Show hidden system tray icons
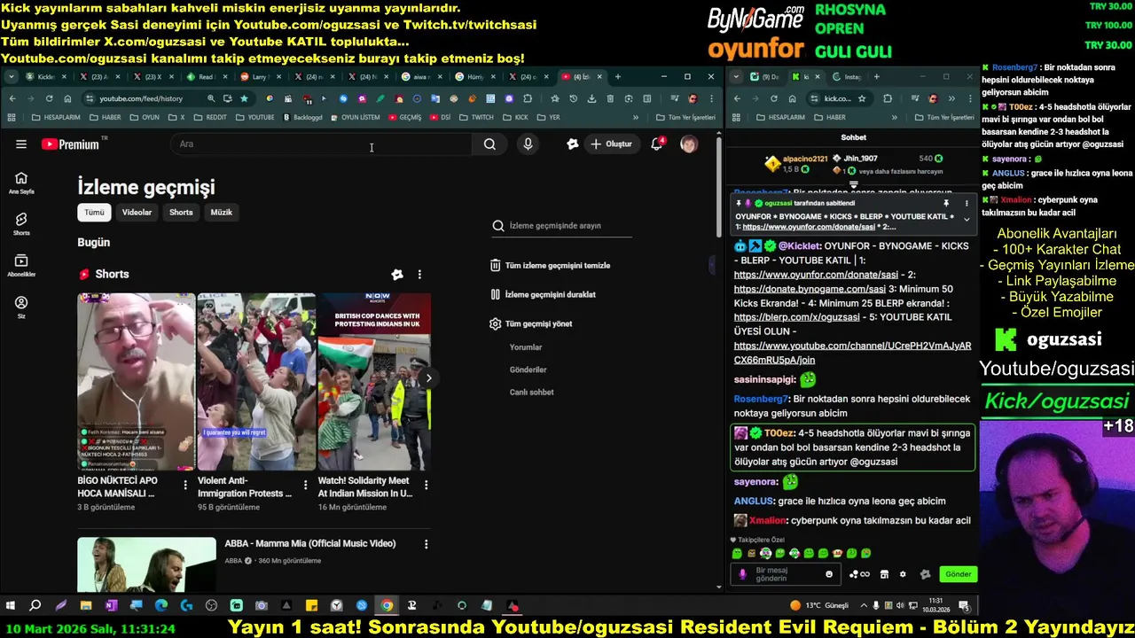 [x=865, y=606]
